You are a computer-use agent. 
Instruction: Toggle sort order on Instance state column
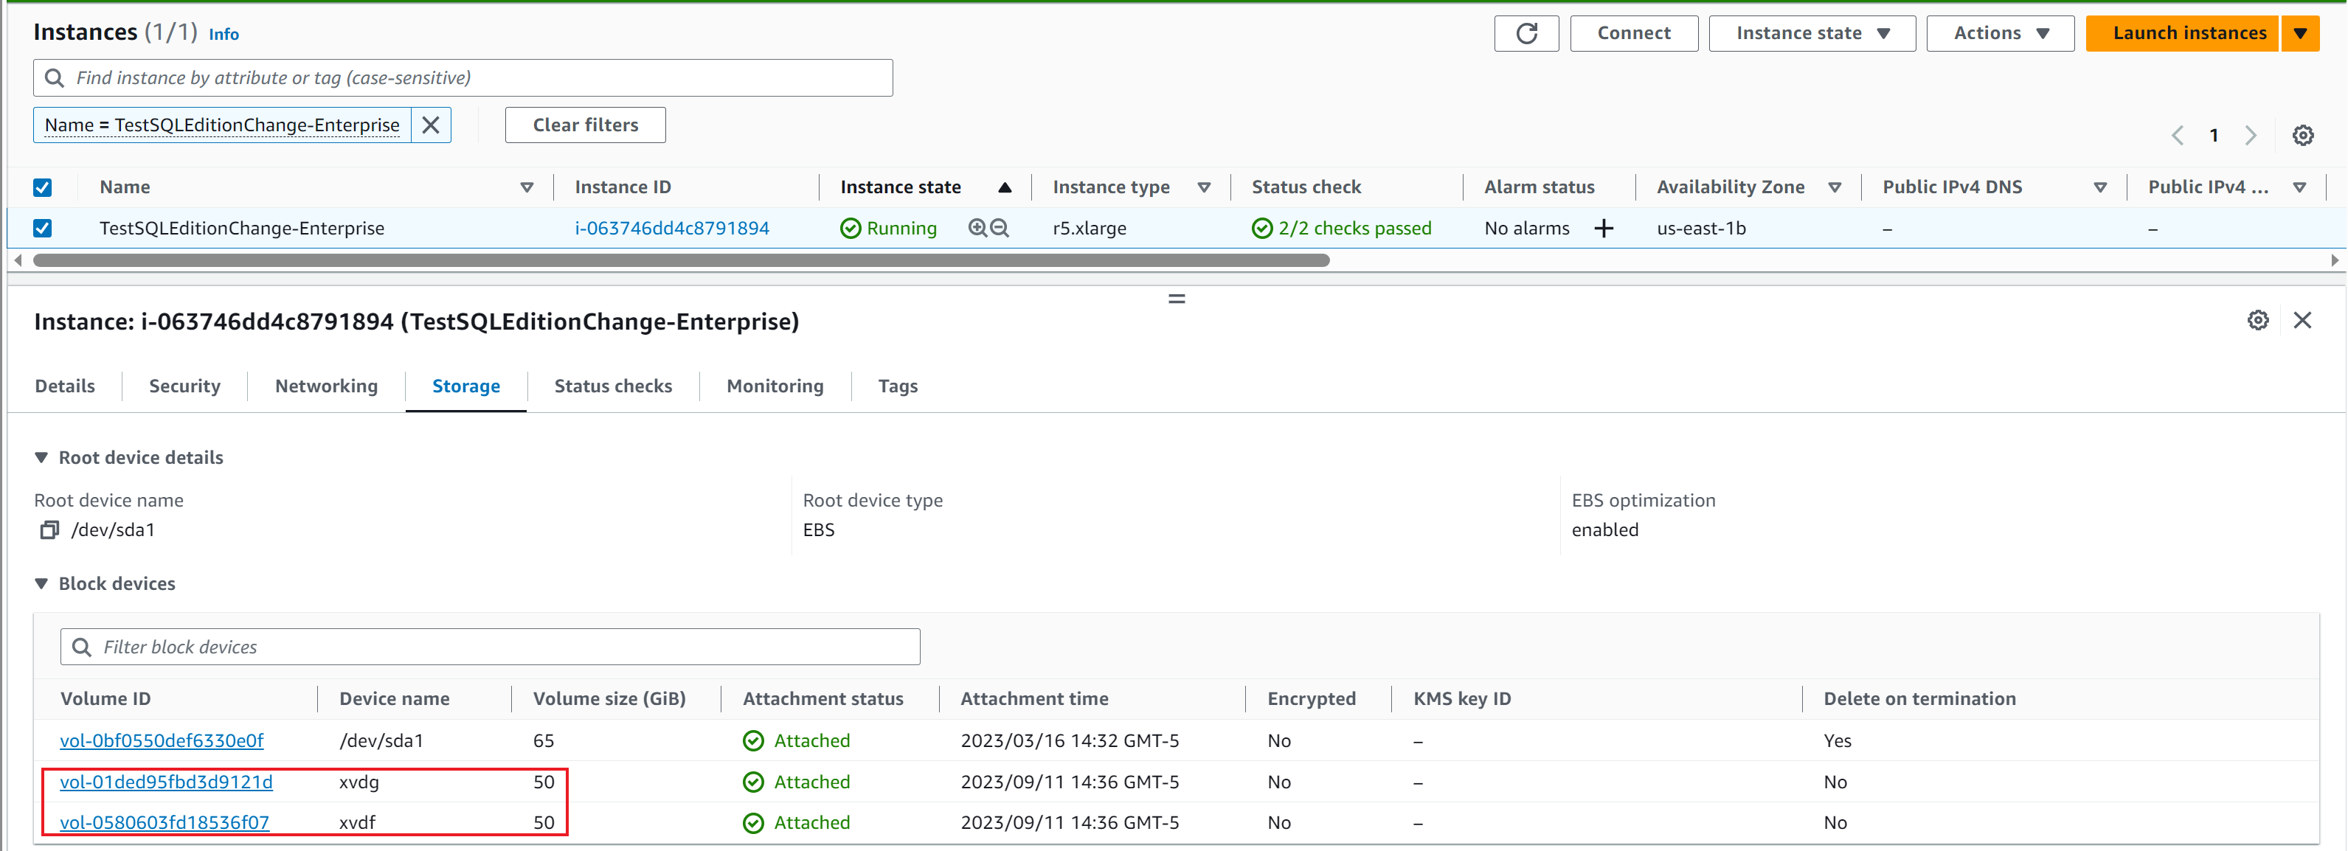coord(1003,187)
